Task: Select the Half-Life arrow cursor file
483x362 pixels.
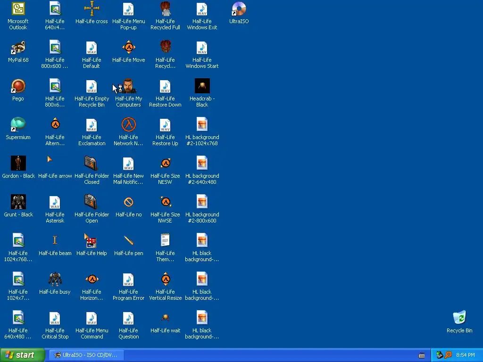Action: tap(55, 167)
